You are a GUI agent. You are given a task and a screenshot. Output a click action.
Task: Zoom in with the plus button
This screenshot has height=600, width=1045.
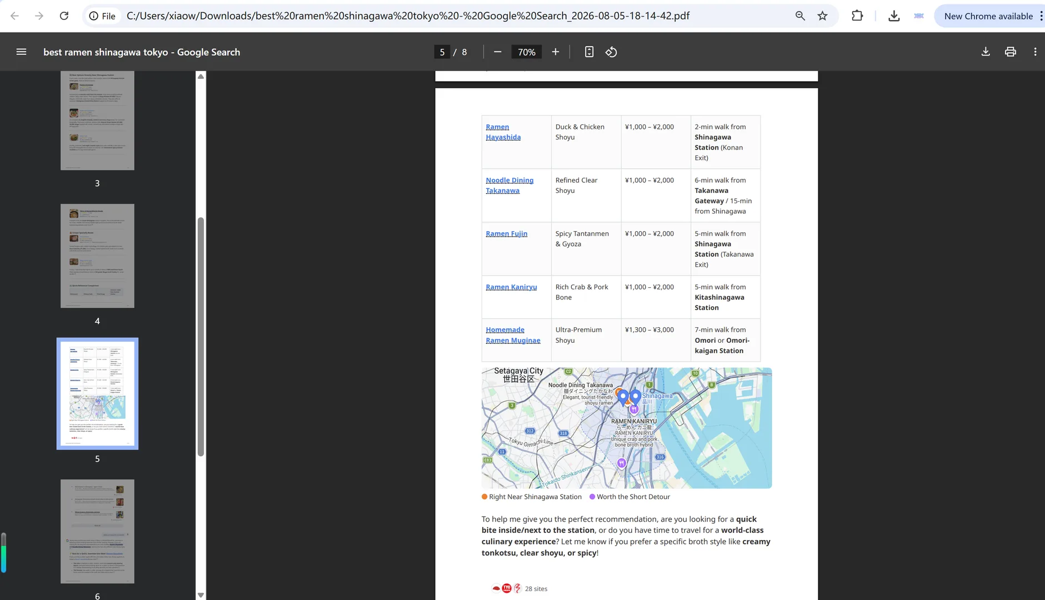click(556, 52)
